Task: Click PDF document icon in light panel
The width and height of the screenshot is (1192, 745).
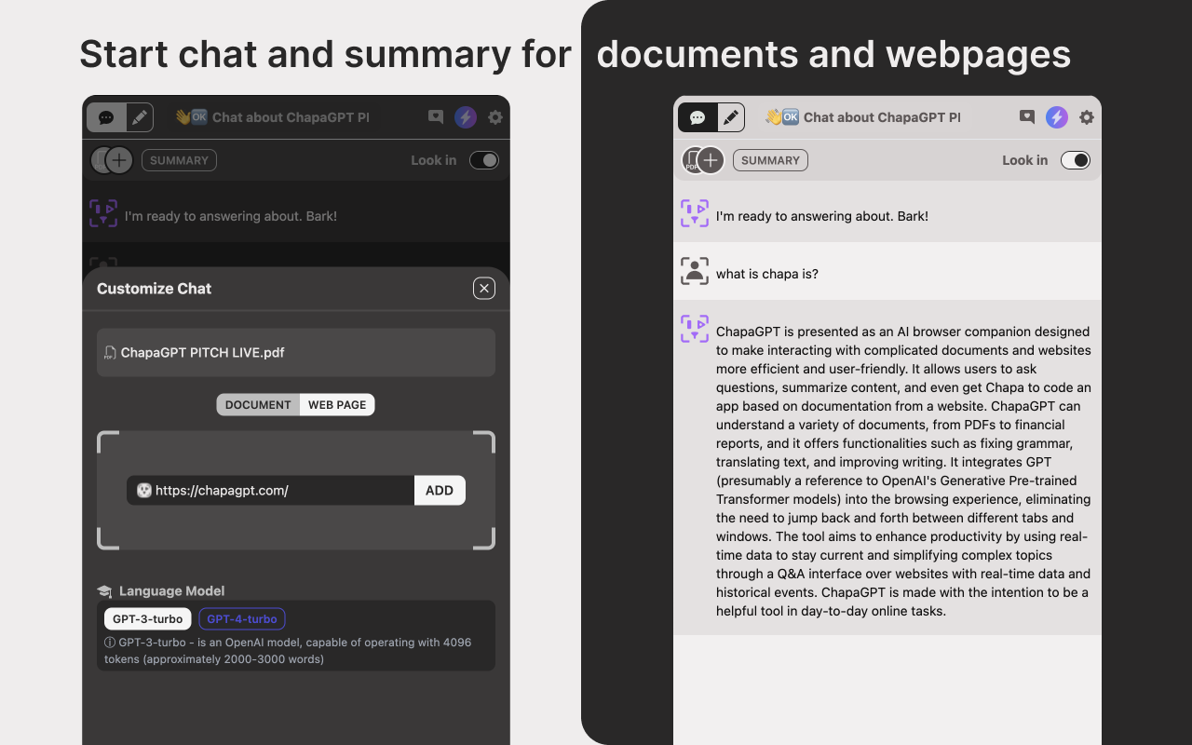Action: point(690,160)
